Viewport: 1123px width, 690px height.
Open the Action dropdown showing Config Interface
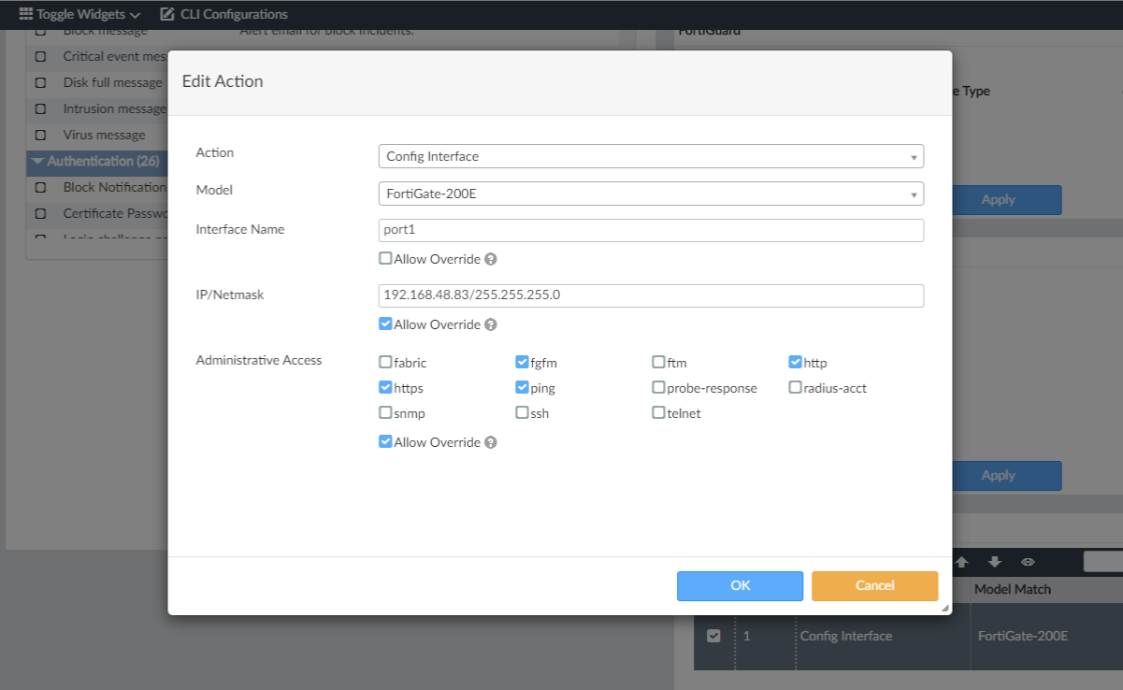649,155
